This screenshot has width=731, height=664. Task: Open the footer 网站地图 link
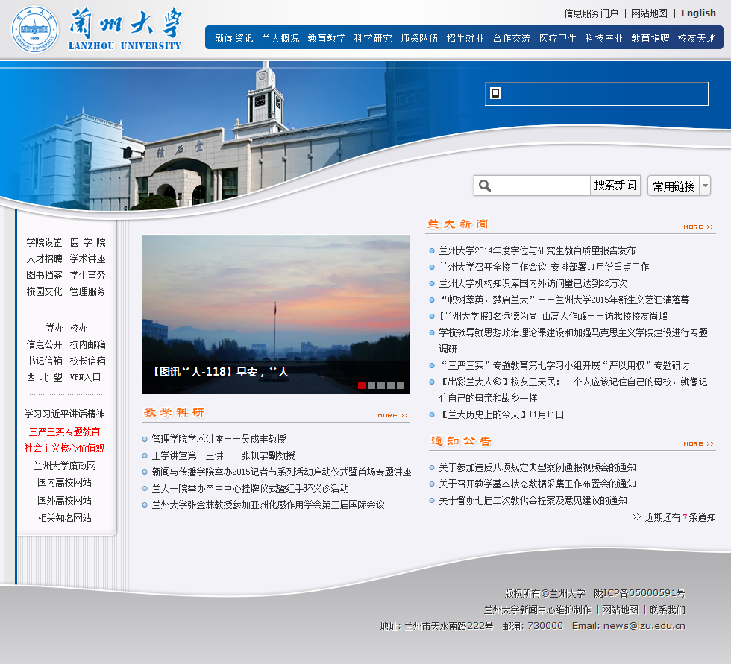pyautogui.click(x=620, y=610)
